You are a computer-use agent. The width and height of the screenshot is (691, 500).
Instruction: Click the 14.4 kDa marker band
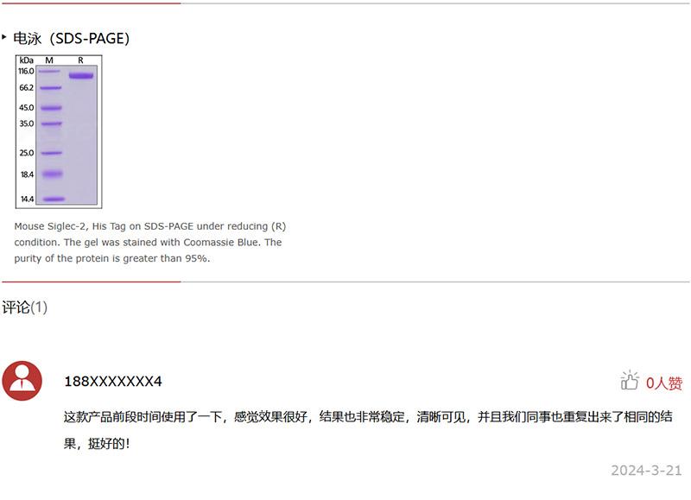[54, 199]
